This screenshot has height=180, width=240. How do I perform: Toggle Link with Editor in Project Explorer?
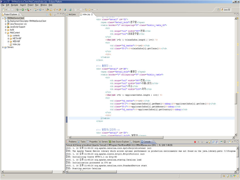click(50, 14)
